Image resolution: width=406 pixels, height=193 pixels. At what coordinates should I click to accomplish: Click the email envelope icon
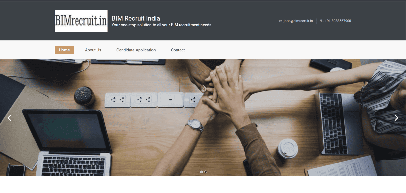281,21
